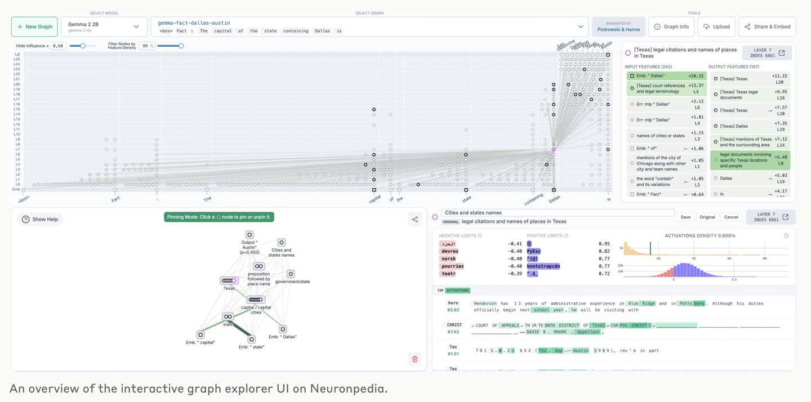Click the top output logit node above "is"
The height and width of the screenshot is (402, 811).
click(608, 55)
